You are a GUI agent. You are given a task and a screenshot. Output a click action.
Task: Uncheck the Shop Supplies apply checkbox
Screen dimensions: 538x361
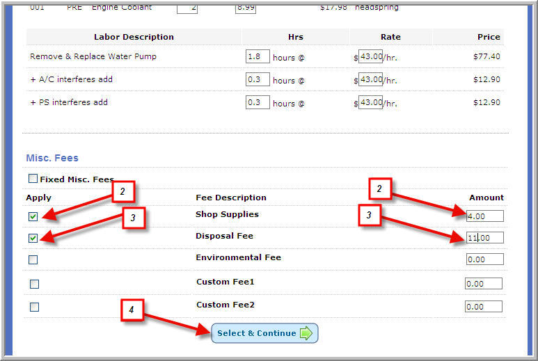(x=33, y=216)
